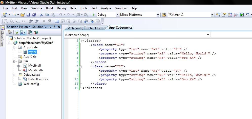Open Solution Explorer window position dropdown arrow
252x119 pixels.
pos(50,27)
